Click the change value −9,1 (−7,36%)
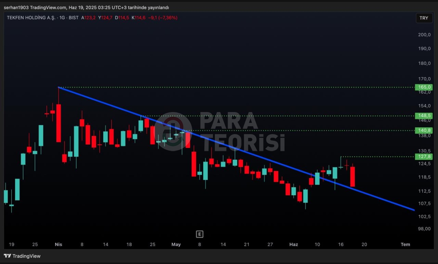This screenshot has width=438, height=264. point(162,18)
